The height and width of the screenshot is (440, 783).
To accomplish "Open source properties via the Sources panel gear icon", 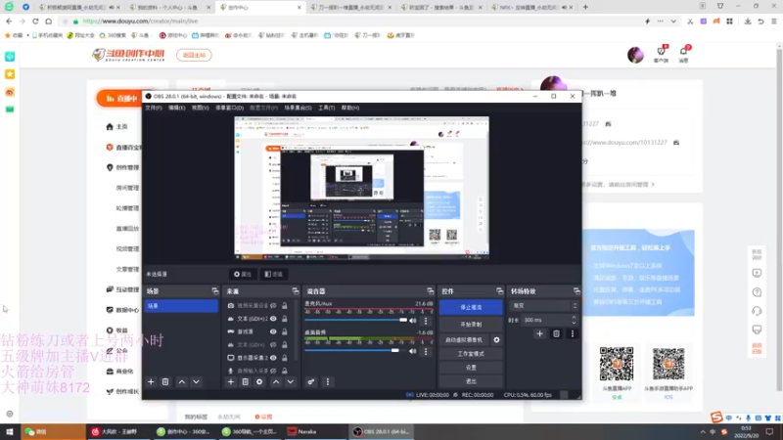I will click(259, 381).
